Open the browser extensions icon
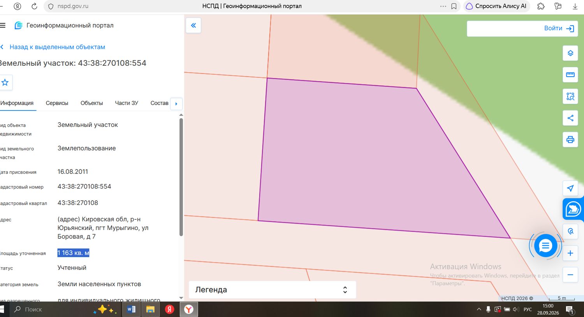584x317 pixels. click(541, 6)
